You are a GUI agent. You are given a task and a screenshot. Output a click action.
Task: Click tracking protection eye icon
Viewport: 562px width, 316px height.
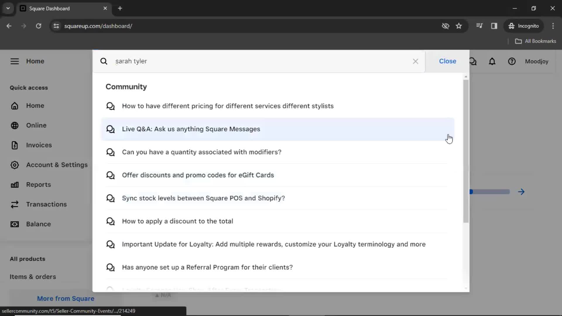(445, 26)
